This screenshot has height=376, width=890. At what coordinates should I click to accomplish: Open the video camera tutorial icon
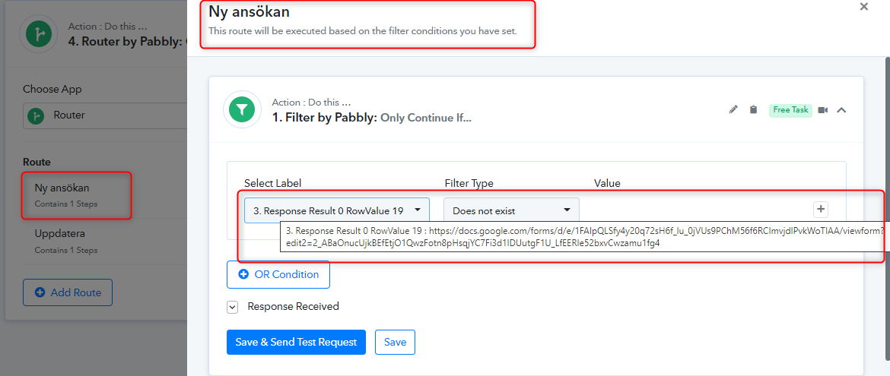[823, 110]
